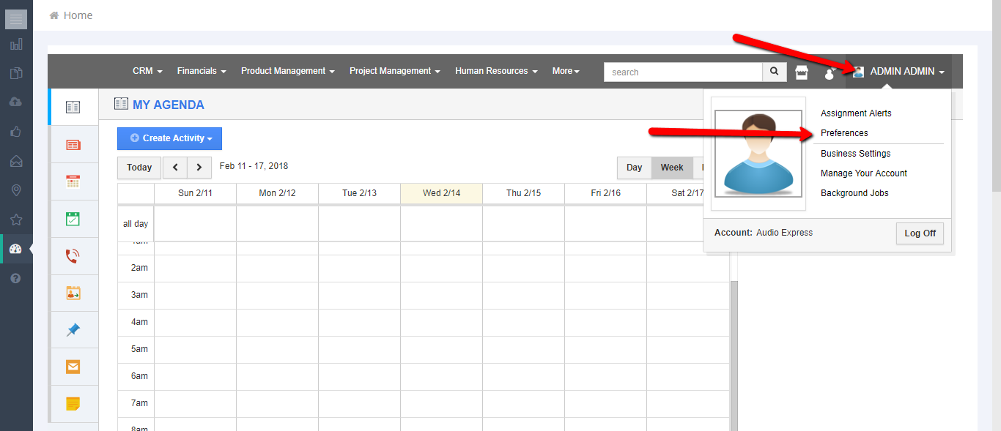Click the magnifier search button

click(774, 72)
